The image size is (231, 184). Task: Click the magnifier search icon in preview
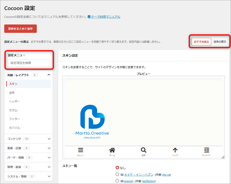(144, 150)
